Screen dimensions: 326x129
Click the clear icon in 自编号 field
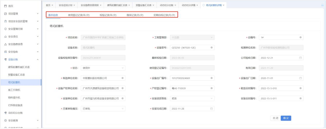[300, 38]
